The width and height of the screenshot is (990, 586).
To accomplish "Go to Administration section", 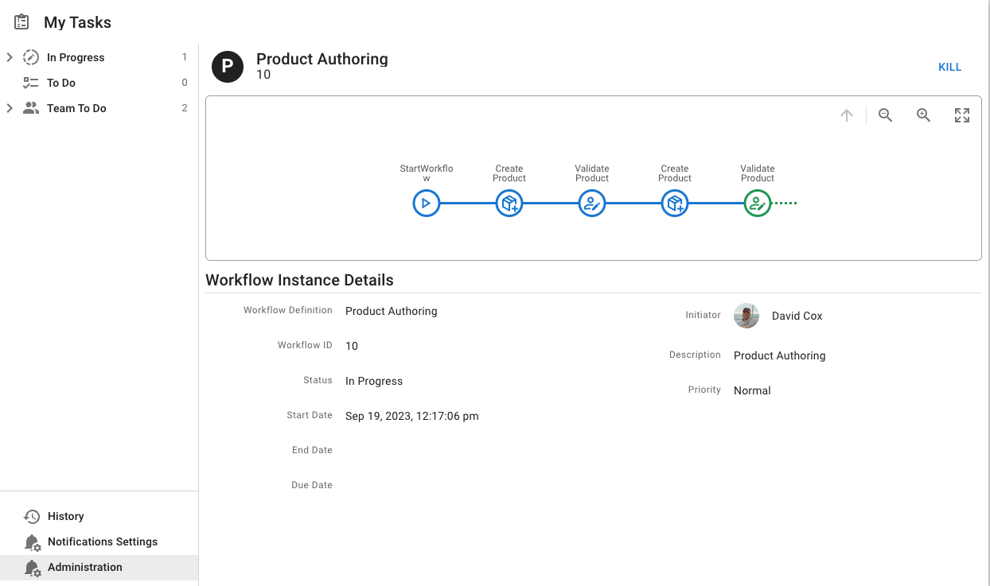I will click(84, 567).
